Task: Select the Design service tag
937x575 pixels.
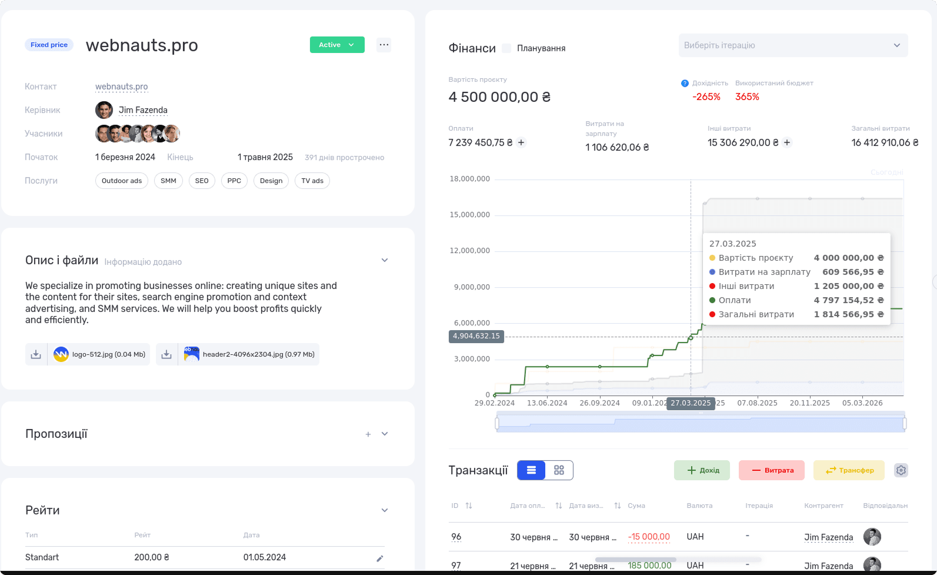Action: click(271, 181)
